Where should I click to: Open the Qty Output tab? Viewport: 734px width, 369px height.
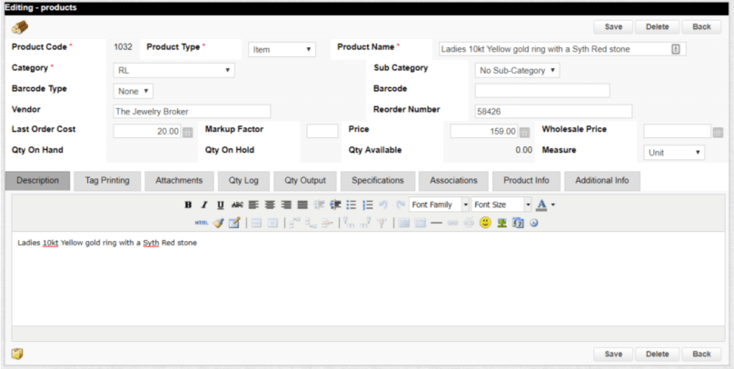[305, 181]
